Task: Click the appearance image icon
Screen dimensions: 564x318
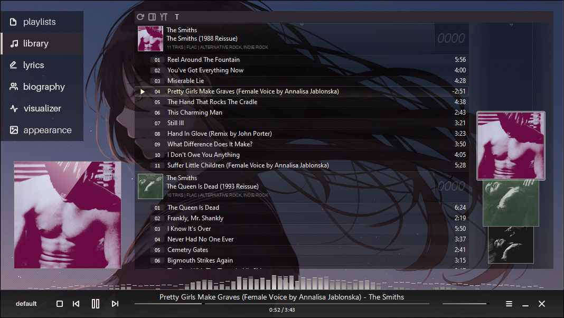Action: click(14, 130)
